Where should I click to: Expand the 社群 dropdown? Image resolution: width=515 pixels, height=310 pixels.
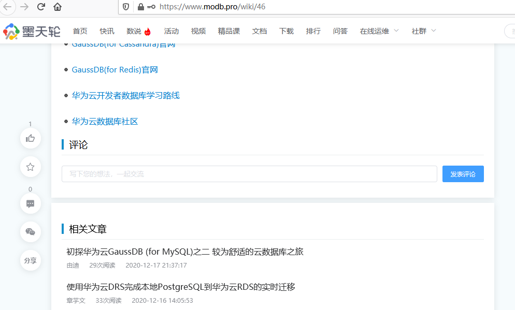pyautogui.click(x=424, y=31)
